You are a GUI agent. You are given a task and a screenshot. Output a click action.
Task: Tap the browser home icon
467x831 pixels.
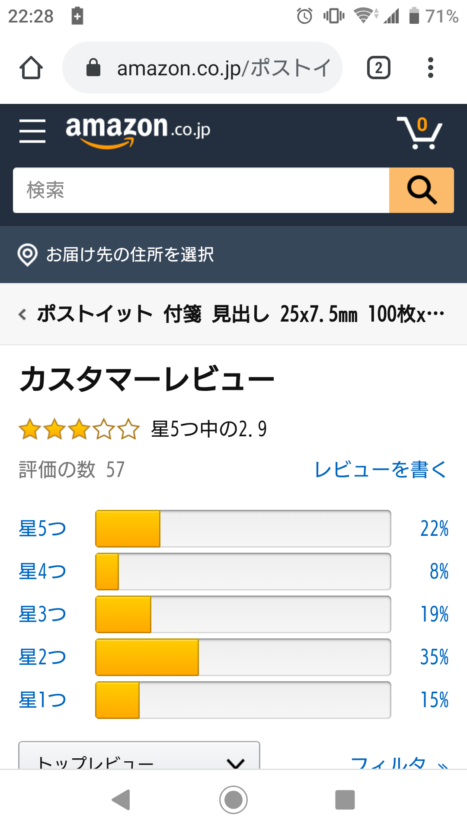click(x=31, y=68)
